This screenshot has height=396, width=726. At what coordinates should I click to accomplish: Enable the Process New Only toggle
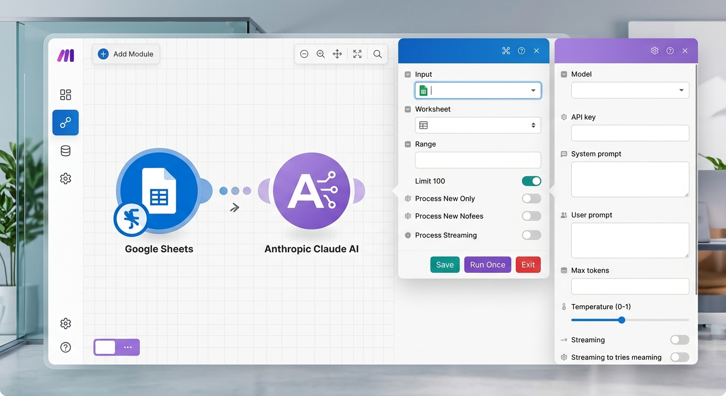531,199
